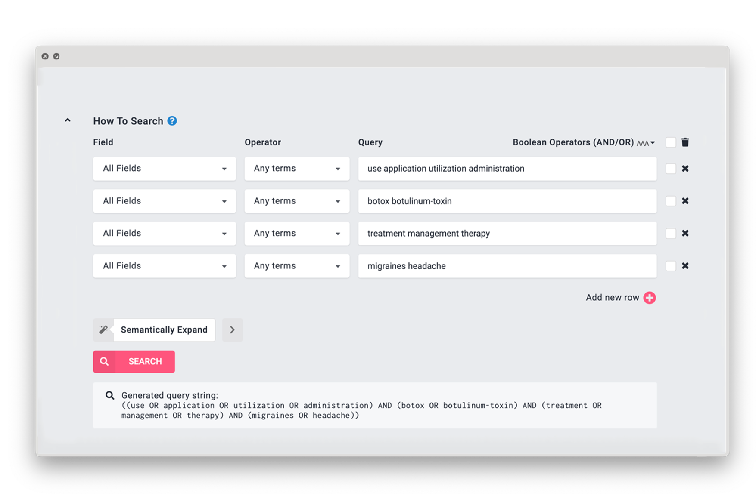Enable the select-all checkbox in the header row
The height and width of the screenshot is (502, 756).
point(671,142)
